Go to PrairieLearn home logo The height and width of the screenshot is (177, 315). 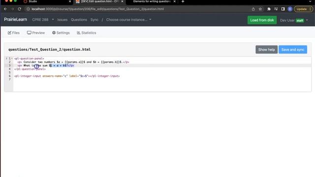(x=15, y=20)
